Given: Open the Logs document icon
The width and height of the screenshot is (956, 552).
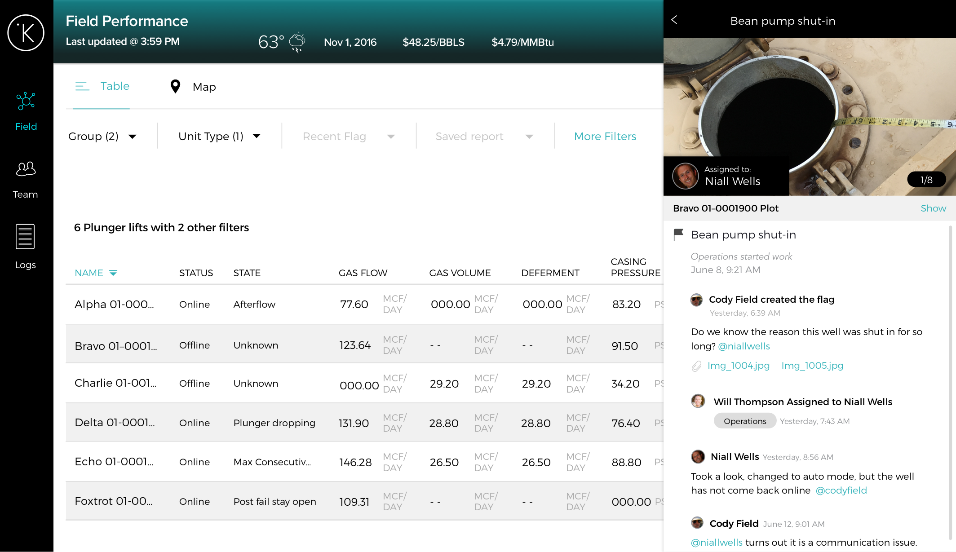Looking at the screenshot, I should [x=25, y=236].
